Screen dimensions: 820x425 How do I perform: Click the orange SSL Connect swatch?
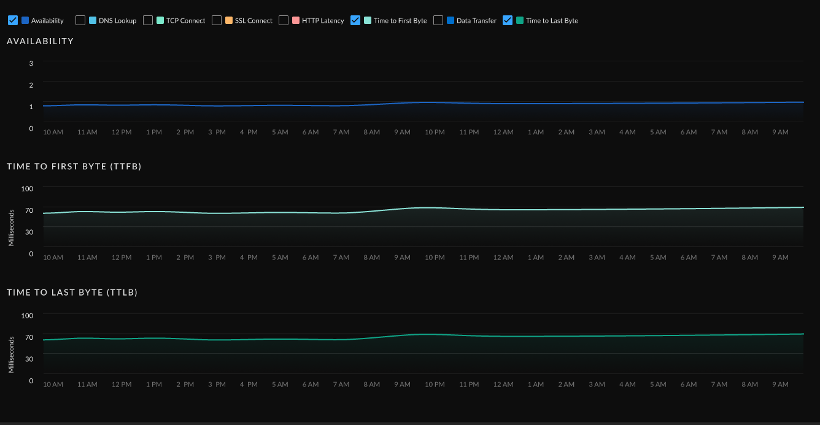point(229,20)
